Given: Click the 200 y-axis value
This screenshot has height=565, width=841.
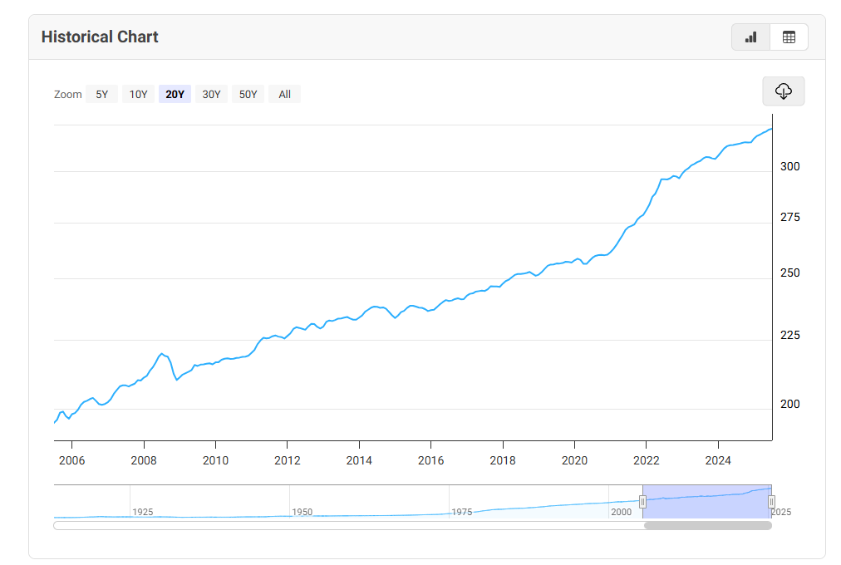Looking at the screenshot, I should coord(790,404).
